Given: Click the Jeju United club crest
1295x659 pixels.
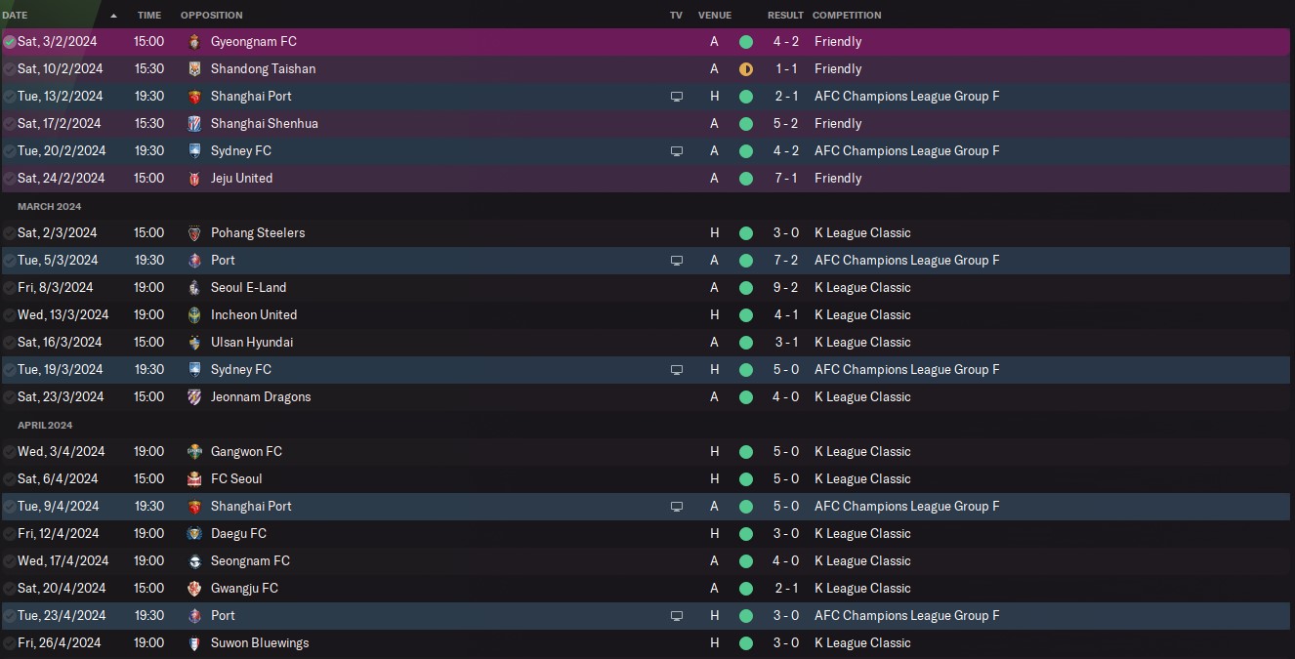Looking at the screenshot, I should 194,179.
